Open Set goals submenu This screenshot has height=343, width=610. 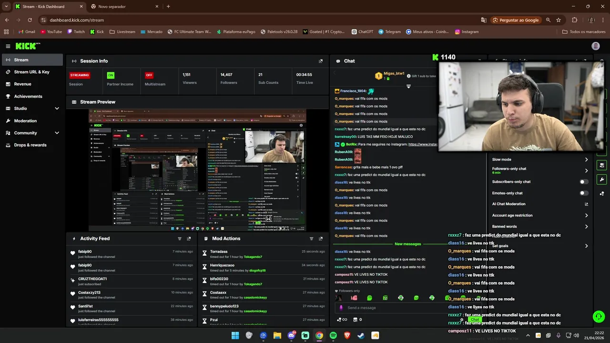pos(540,246)
